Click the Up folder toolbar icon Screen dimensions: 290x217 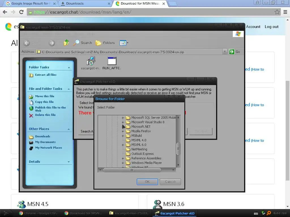pyautogui.click(x=66, y=43)
